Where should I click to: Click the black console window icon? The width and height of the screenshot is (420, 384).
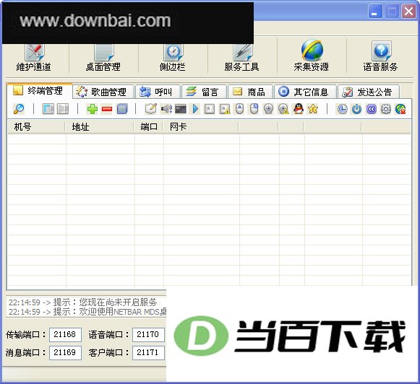tap(181, 109)
